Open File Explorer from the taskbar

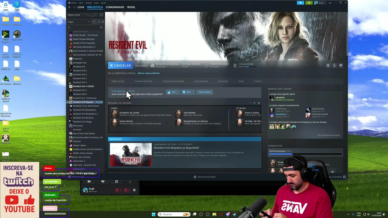coord(214,214)
